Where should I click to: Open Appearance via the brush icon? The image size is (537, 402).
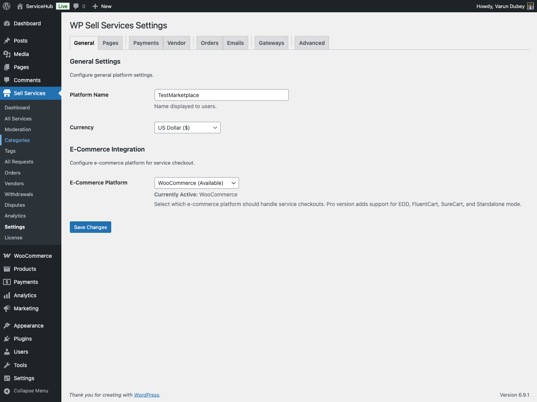pos(7,325)
